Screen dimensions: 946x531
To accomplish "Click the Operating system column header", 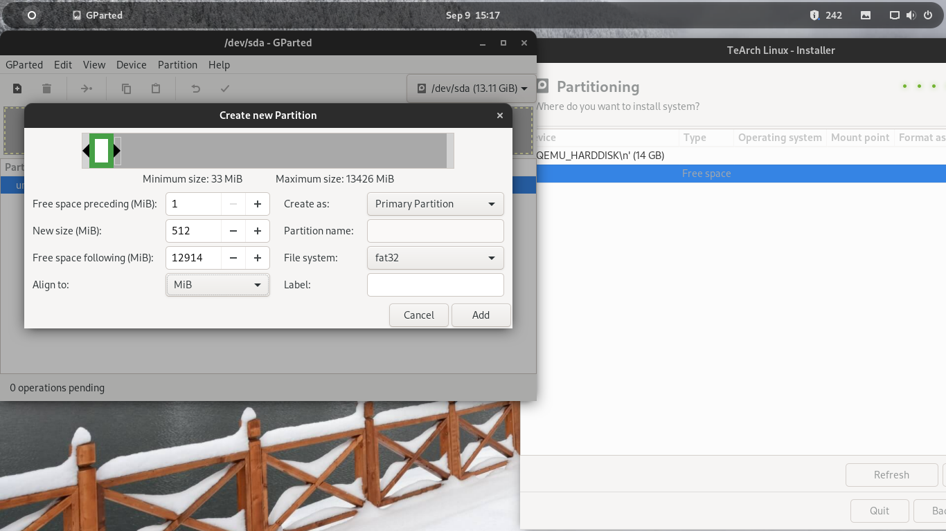I will (x=780, y=138).
